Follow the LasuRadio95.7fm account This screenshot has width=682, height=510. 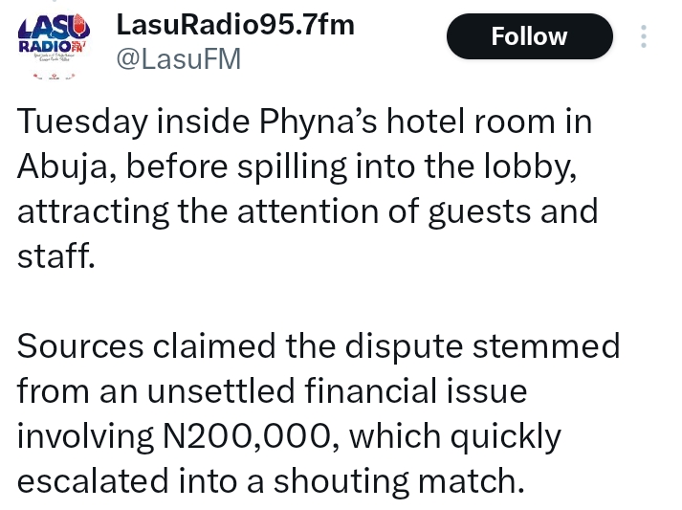pos(529,36)
